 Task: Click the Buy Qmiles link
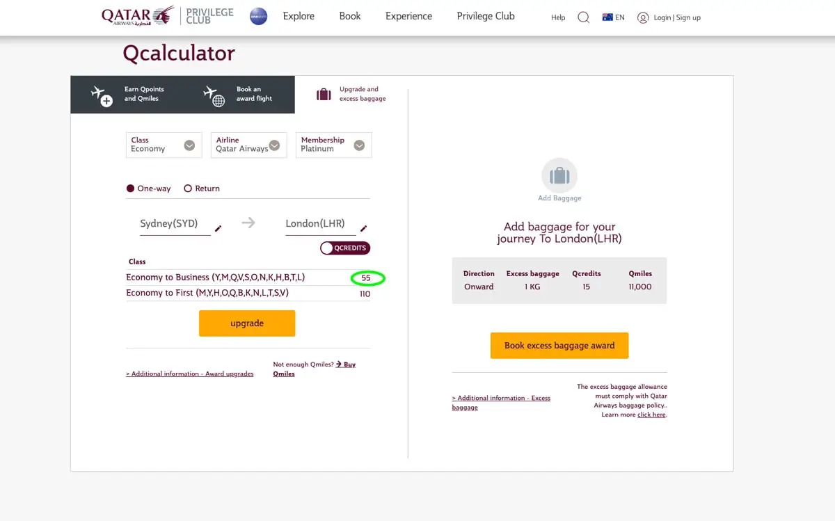point(315,369)
